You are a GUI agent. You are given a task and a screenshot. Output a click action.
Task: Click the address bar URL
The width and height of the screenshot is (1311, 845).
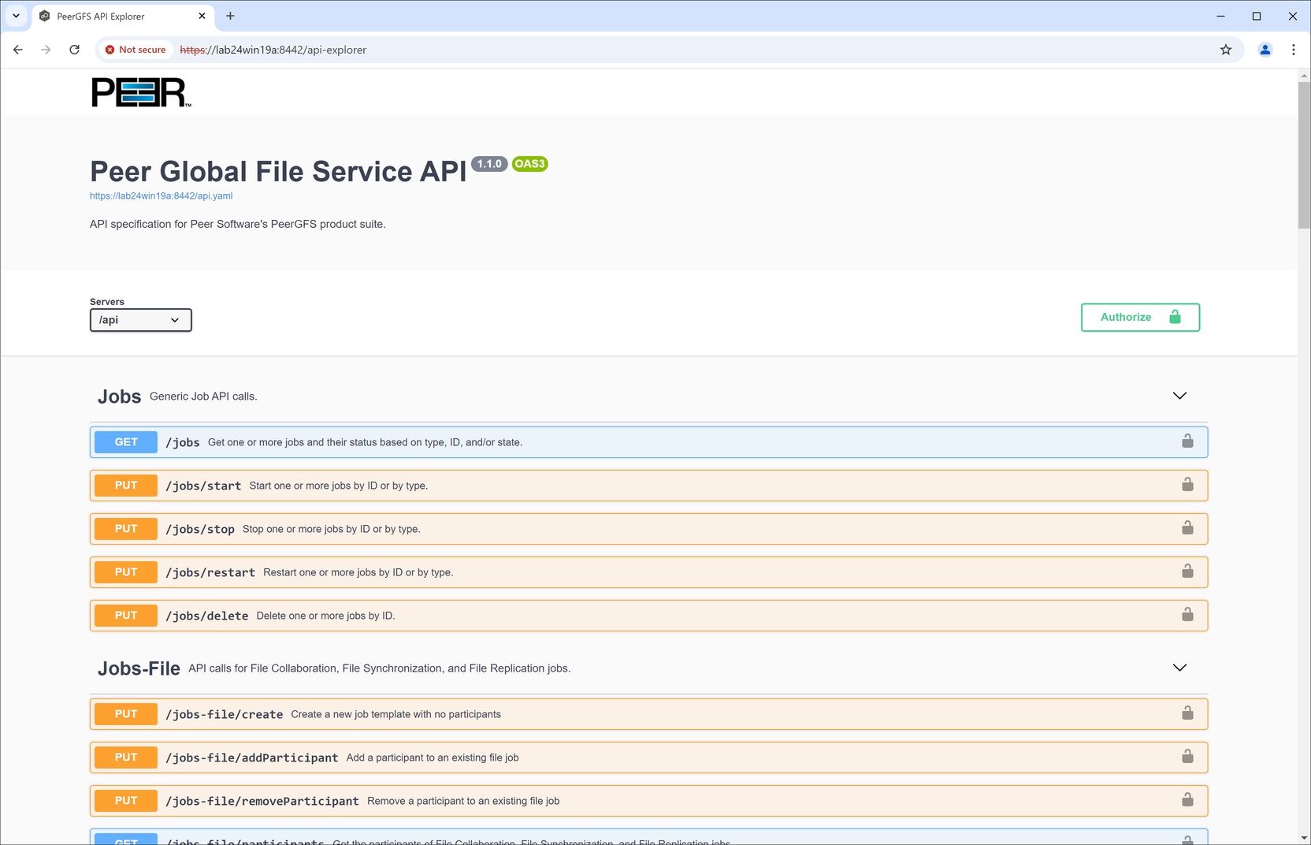[273, 50]
